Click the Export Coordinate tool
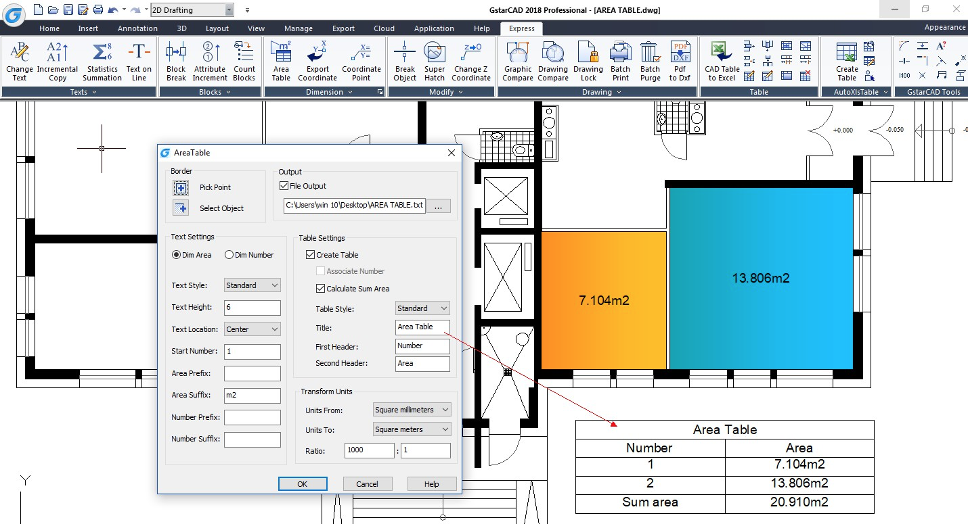Viewport: 968px width, 524px height. [x=317, y=62]
